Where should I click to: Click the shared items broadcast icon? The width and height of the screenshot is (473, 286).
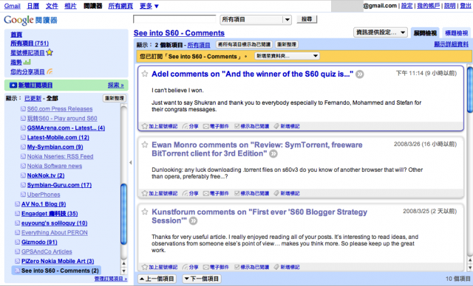coord(50,71)
